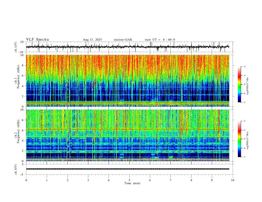This screenshot has width=262, height=202.
Task: Click the "-7" tick on ch.1 colorbar
Action: pos(244,103)
